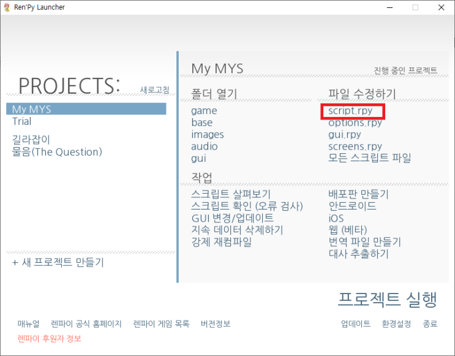Screen dimensions: 455x356
Task: Open the gui folder
Action: 199,159
